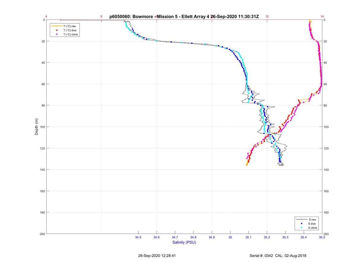356x263 pixels.
Task: Click the 35.2 salinity tick label
Action: (267, 237)
